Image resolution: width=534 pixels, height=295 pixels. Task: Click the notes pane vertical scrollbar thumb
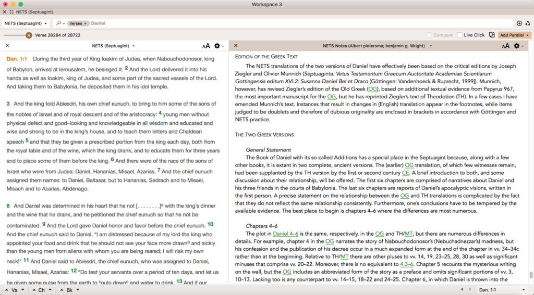click(531, 275)
